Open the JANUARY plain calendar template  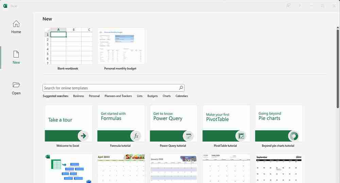(x=226, y=168)
